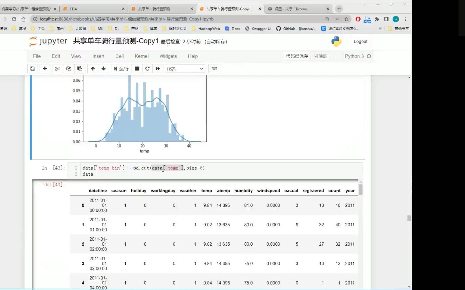Image resolution: width=465 pixels, height=290 pixels.
Task: Open the Docs bookmark
Action: pyautogui.click(x=232, y=28)
